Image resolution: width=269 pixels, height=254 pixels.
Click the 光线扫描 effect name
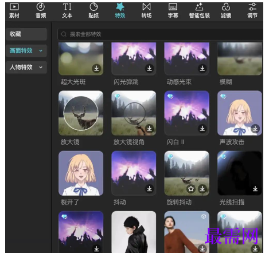tap(232, 202)
